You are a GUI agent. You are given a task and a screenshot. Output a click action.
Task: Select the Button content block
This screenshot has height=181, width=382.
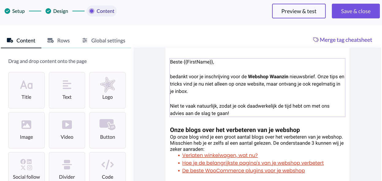pos(107,130)
